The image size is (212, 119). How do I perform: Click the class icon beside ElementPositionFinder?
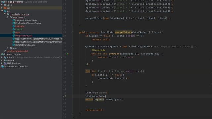click(x=14, y=20)
